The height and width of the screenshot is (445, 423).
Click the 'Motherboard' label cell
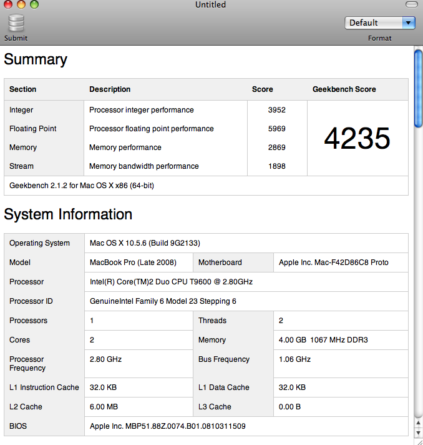(220, 262)
